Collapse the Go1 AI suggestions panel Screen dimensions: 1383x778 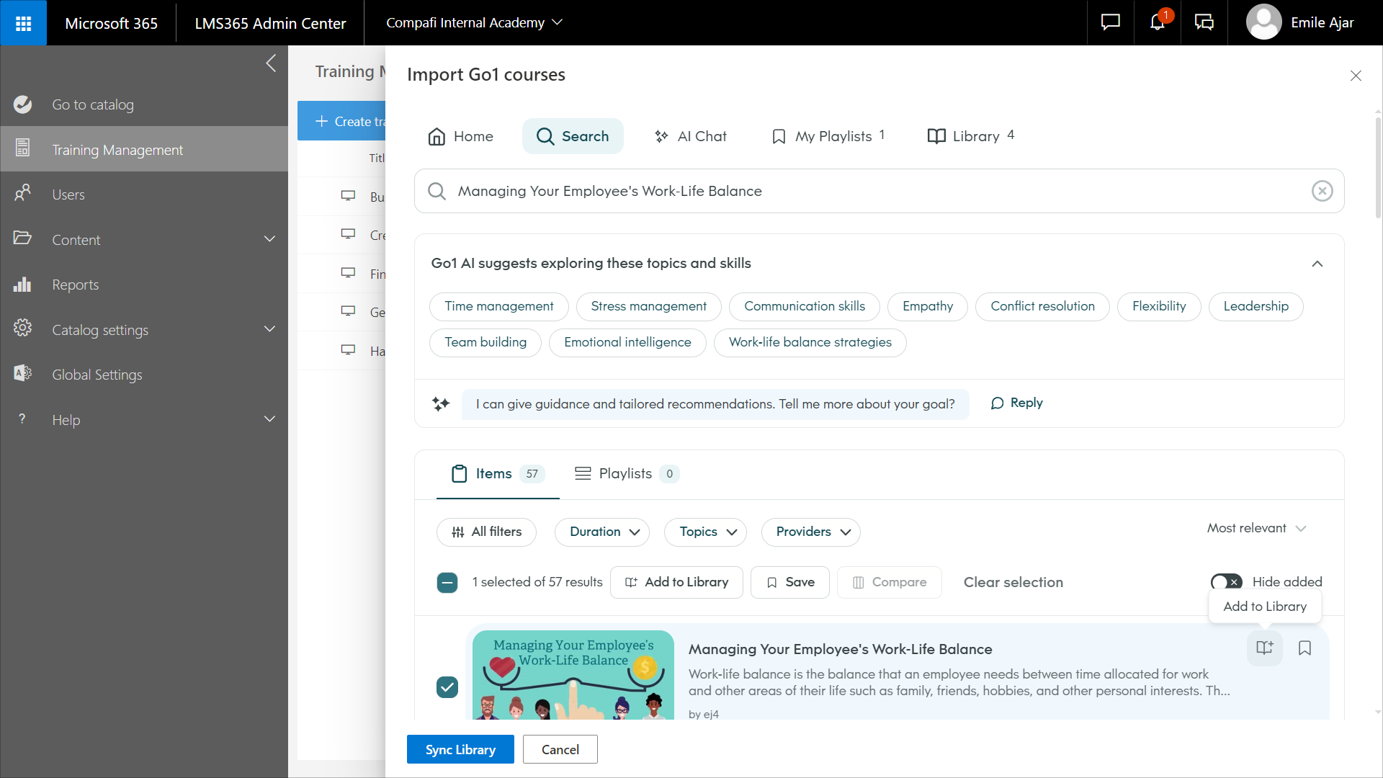1317,264
